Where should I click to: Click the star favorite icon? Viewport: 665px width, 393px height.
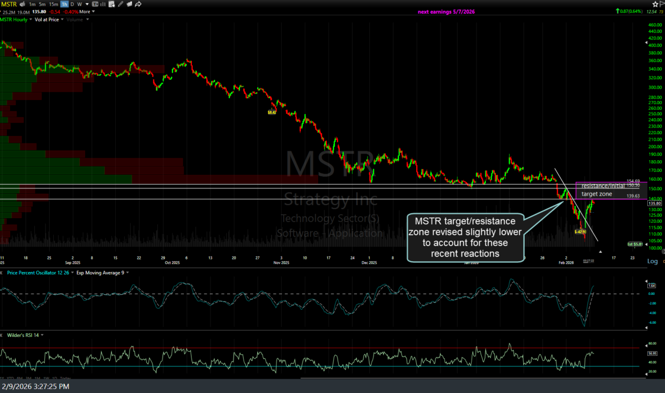pyautogui.click(x=654, y=4)
